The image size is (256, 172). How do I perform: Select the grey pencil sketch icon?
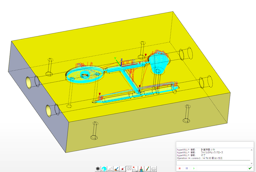coord(110,169)
